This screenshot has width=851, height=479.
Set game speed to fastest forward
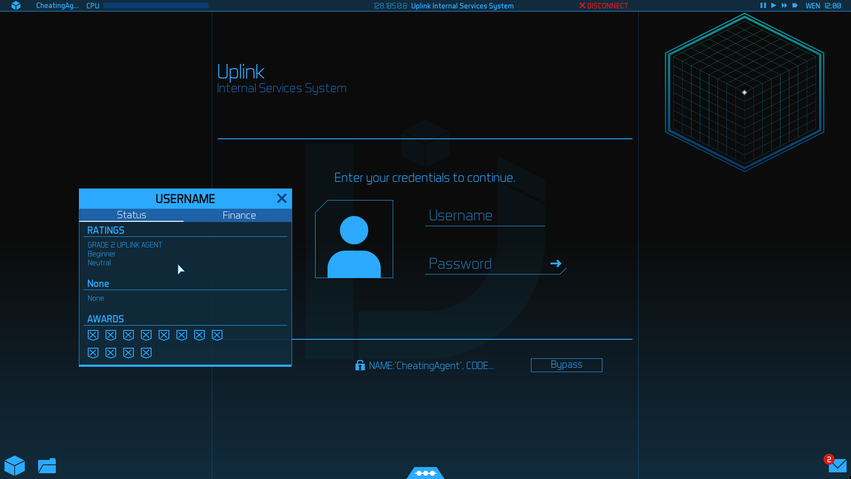[x=795, y=6]
